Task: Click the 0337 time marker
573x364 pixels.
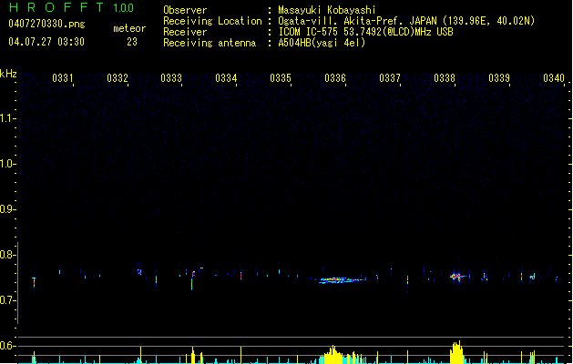Action: (390, 78)
